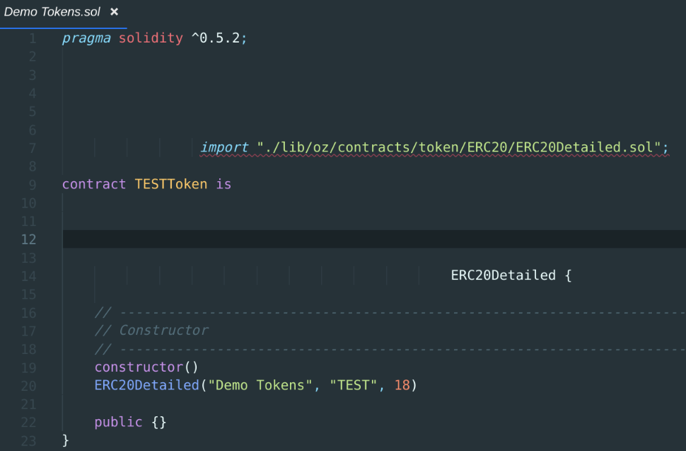
Task: Click the import keyword on line 7
Action: [224, 147]
